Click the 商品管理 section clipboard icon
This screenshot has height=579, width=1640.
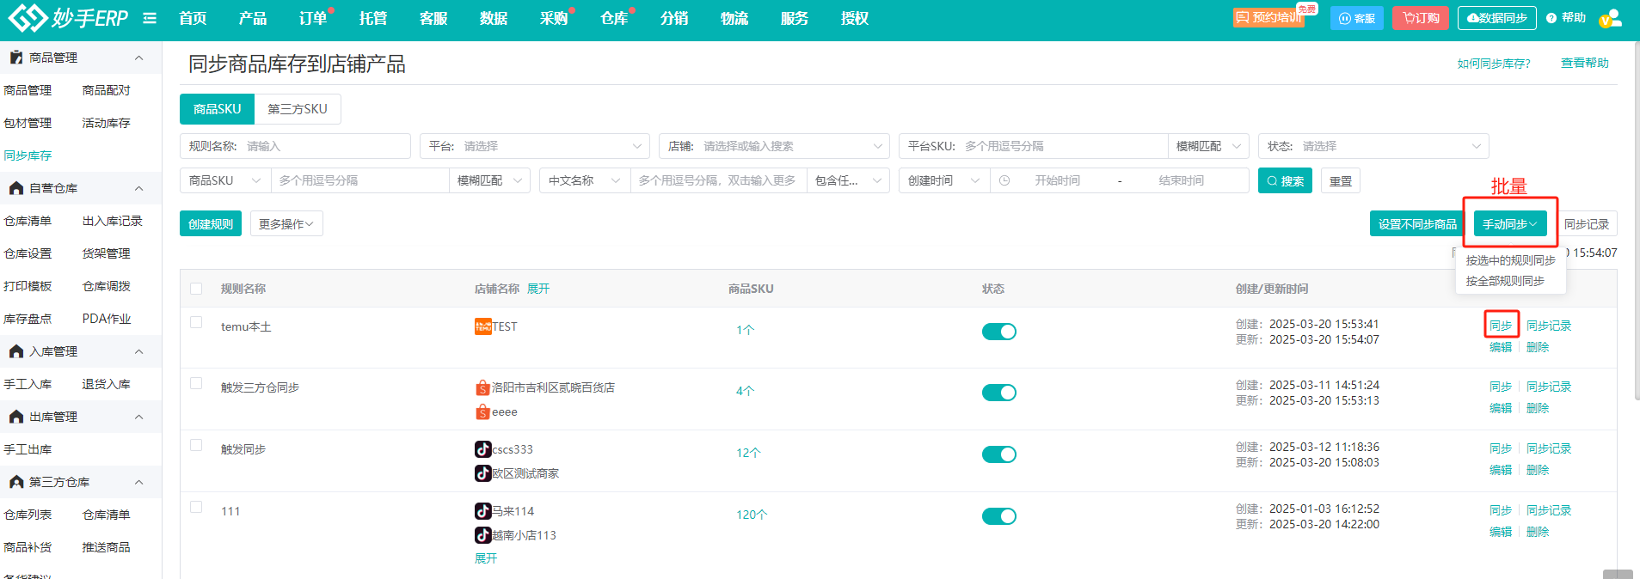[16, 58]
